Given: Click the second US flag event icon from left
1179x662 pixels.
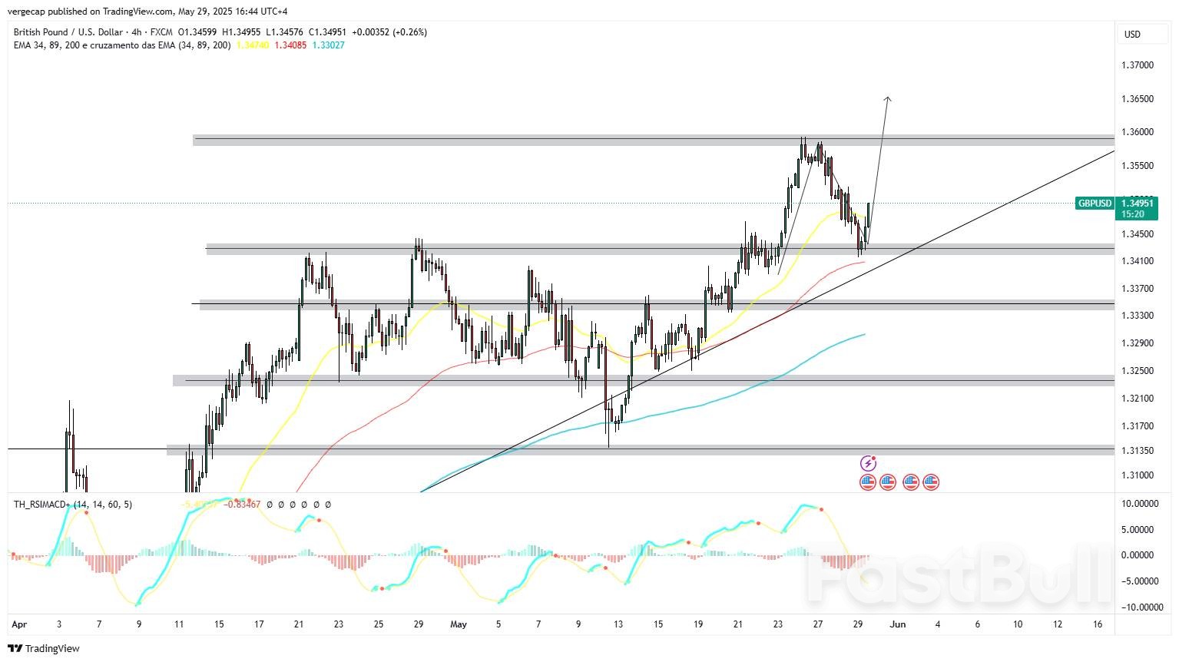Looking at the screenshot, I should tap(888, 482).
